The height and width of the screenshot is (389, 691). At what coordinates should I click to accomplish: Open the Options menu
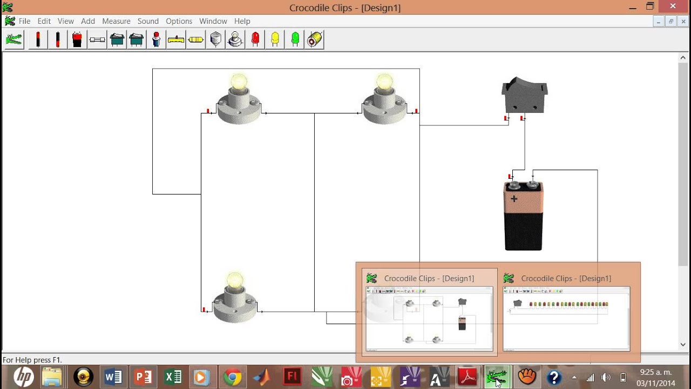tap(179, 21)
